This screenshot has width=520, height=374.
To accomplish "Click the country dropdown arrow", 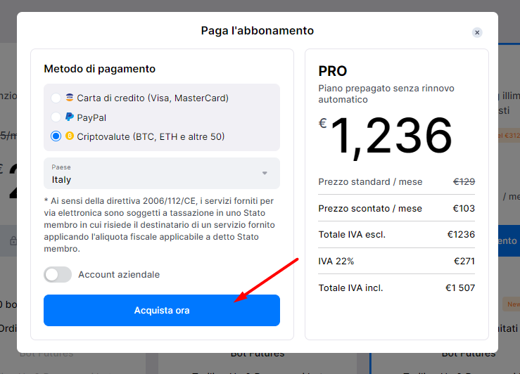I will (265, 174).
